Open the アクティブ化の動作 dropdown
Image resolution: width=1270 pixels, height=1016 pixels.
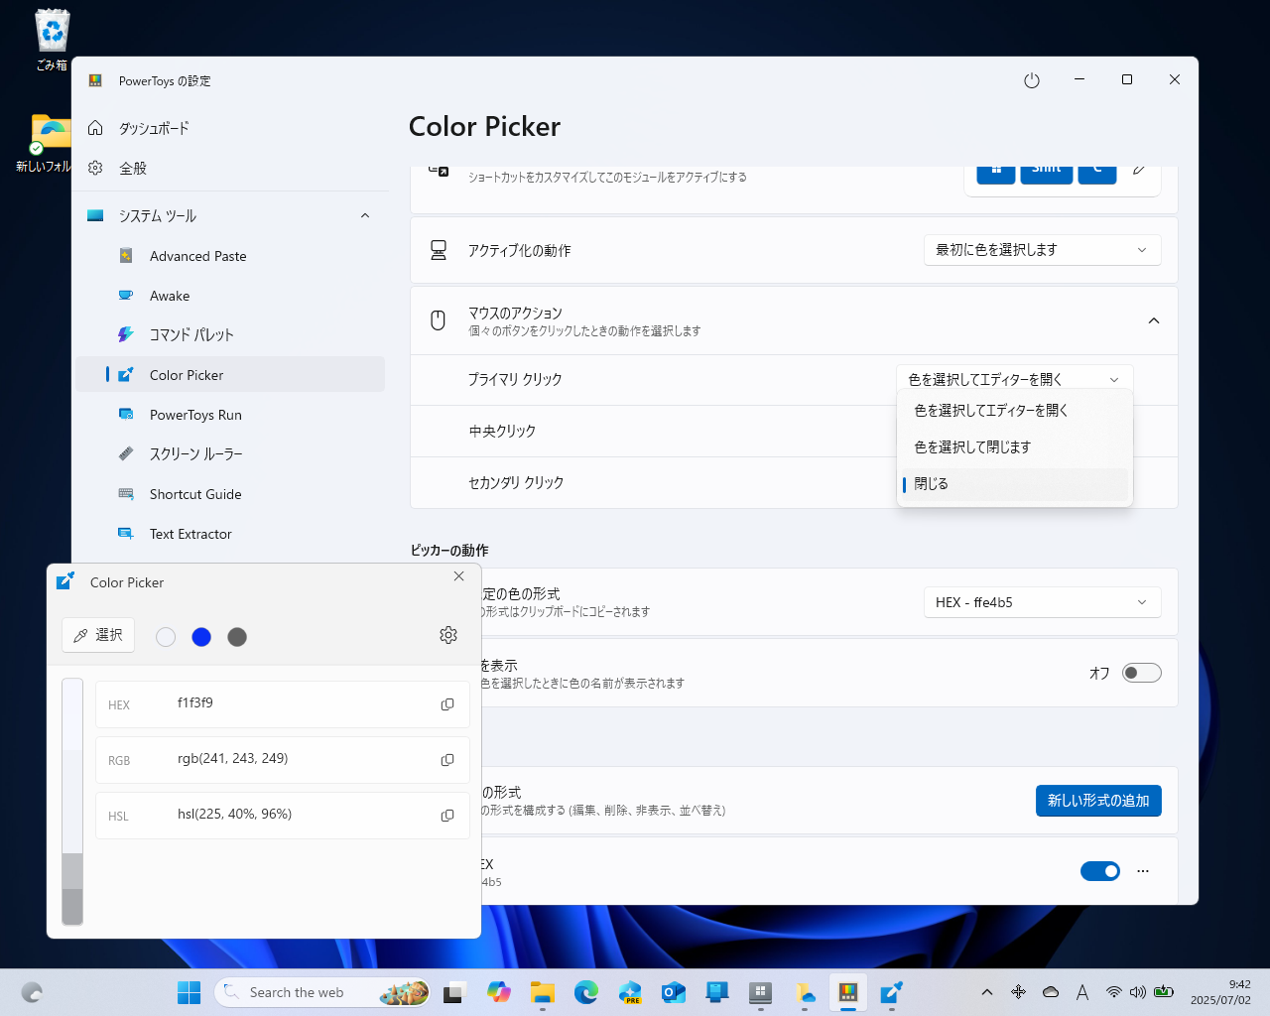1042,250
